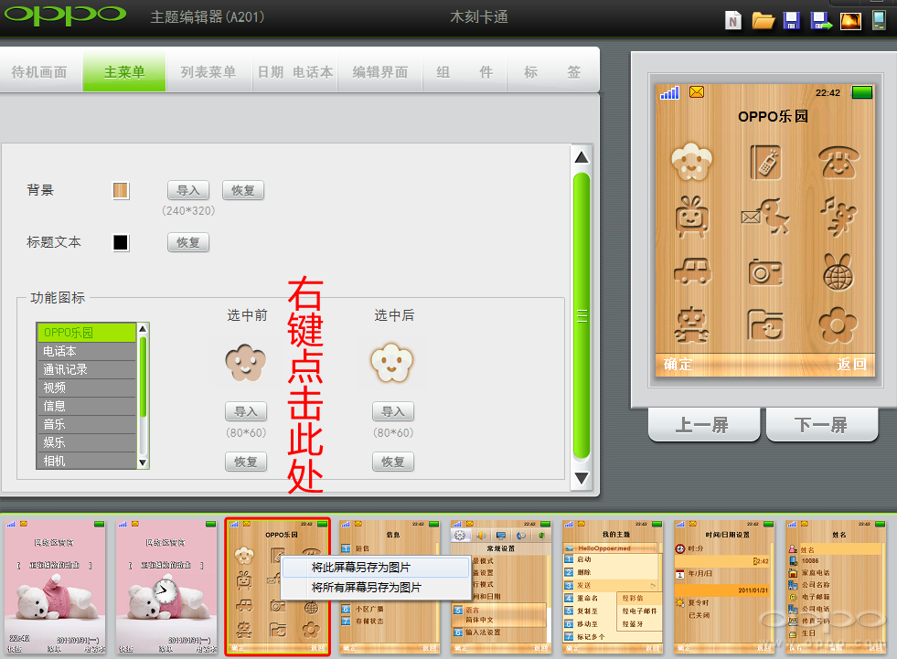Screen dimensions: 897x659
Task: Click the 背景 wood-texture swatch
Action: (121, 190)
